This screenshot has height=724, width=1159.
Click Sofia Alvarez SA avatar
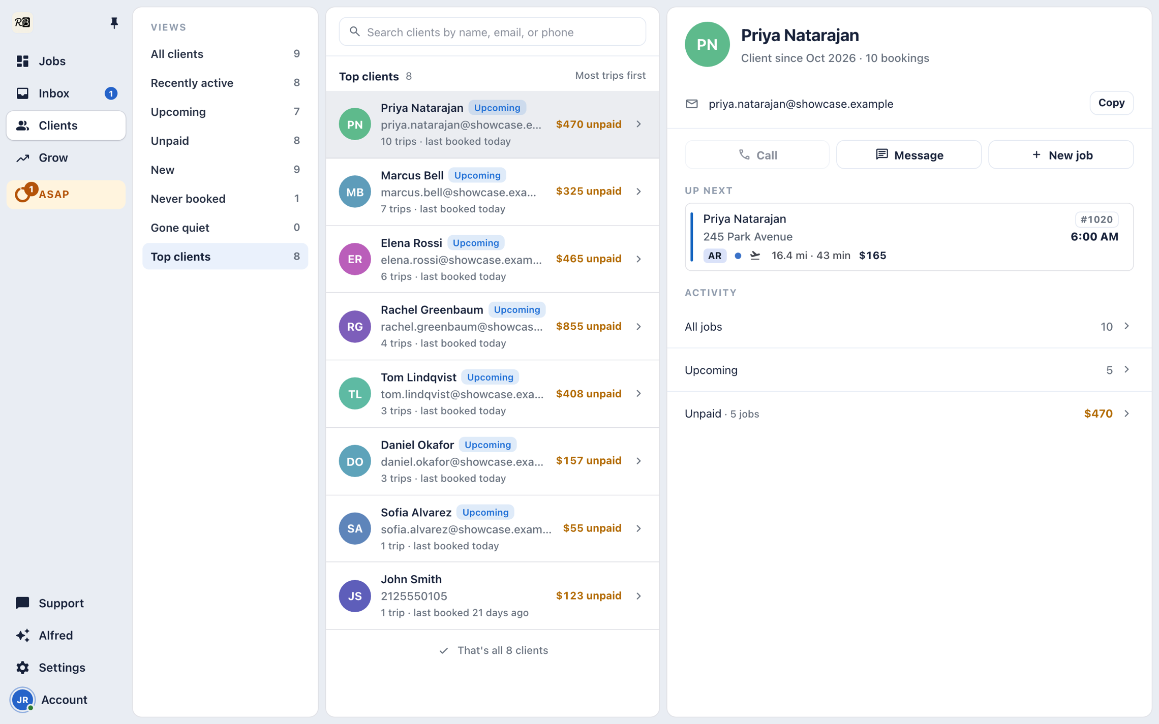pyautogui.click(x=355, y=528)
